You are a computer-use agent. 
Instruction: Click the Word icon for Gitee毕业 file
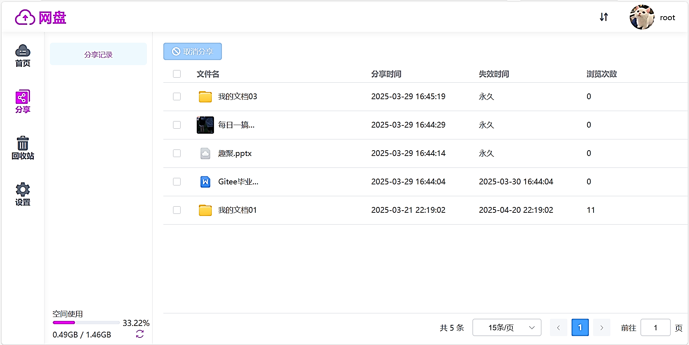[x=205, y=182]
